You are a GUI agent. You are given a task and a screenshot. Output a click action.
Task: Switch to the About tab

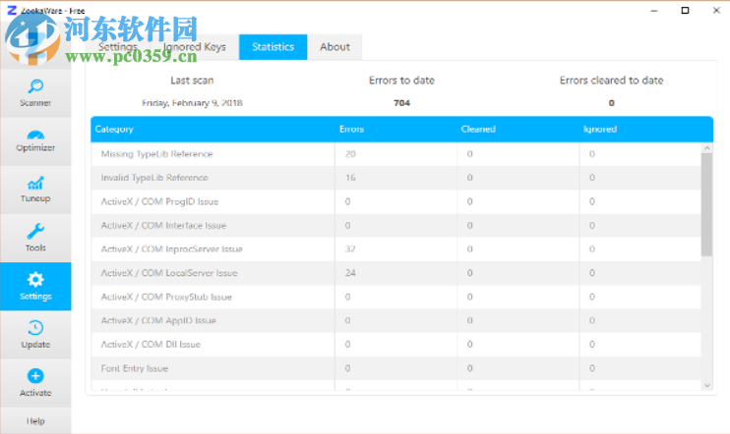[x=335, y=47]
